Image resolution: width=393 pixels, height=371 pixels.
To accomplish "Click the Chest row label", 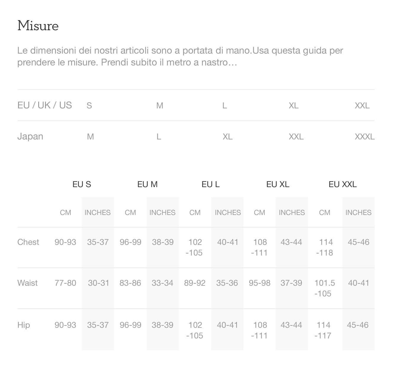I will click(x=28, y=242).
